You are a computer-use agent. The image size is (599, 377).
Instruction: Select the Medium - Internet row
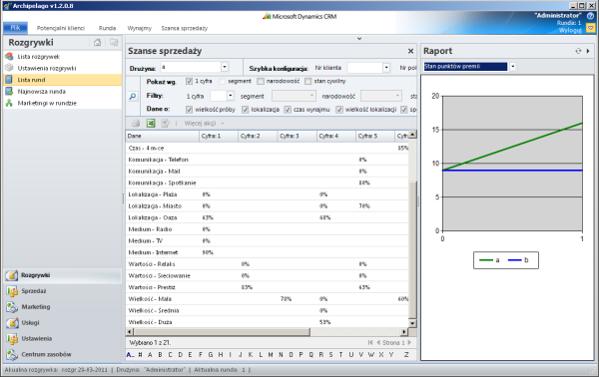coord(267,252)
